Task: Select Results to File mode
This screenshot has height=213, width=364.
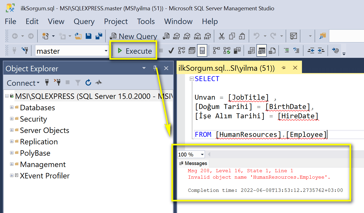Action: point(272,51)
